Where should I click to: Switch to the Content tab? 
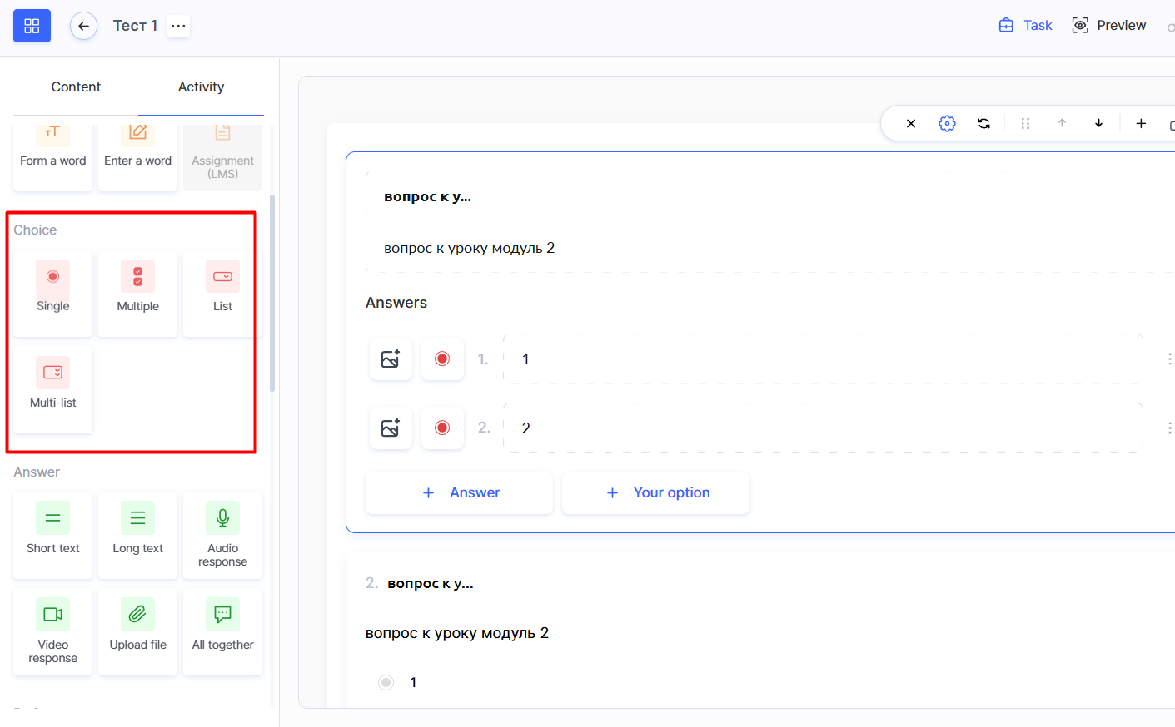pyautogui.click(x=76, y=87)
